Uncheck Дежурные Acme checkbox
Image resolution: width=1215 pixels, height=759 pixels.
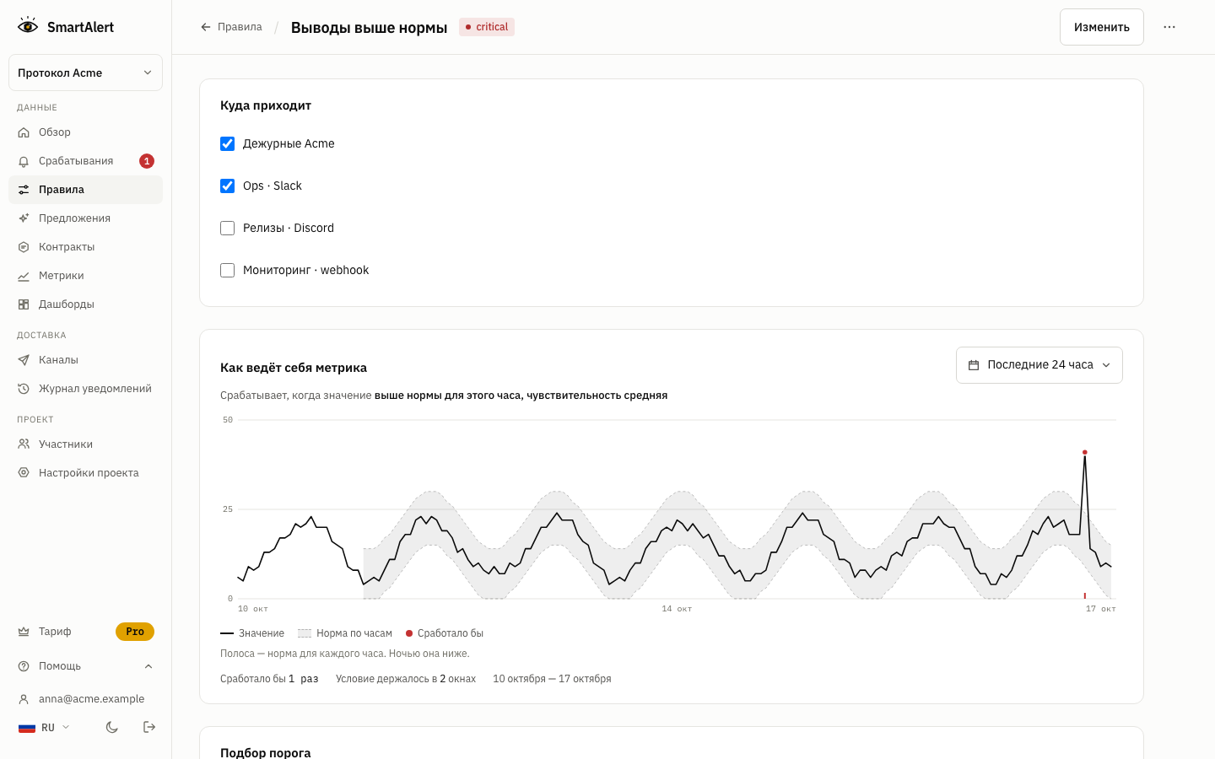227,143
